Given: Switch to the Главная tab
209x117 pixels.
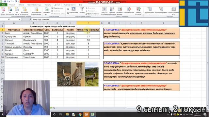Looking at the screenshot, I should [12, 5].
